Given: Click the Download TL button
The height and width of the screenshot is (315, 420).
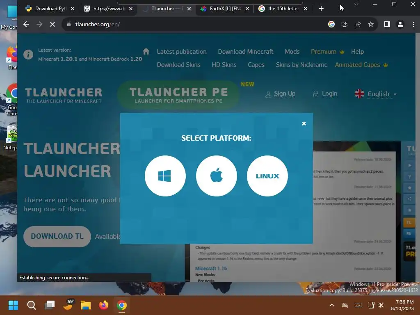Looking at the screenshot, I should pos(57,236).
